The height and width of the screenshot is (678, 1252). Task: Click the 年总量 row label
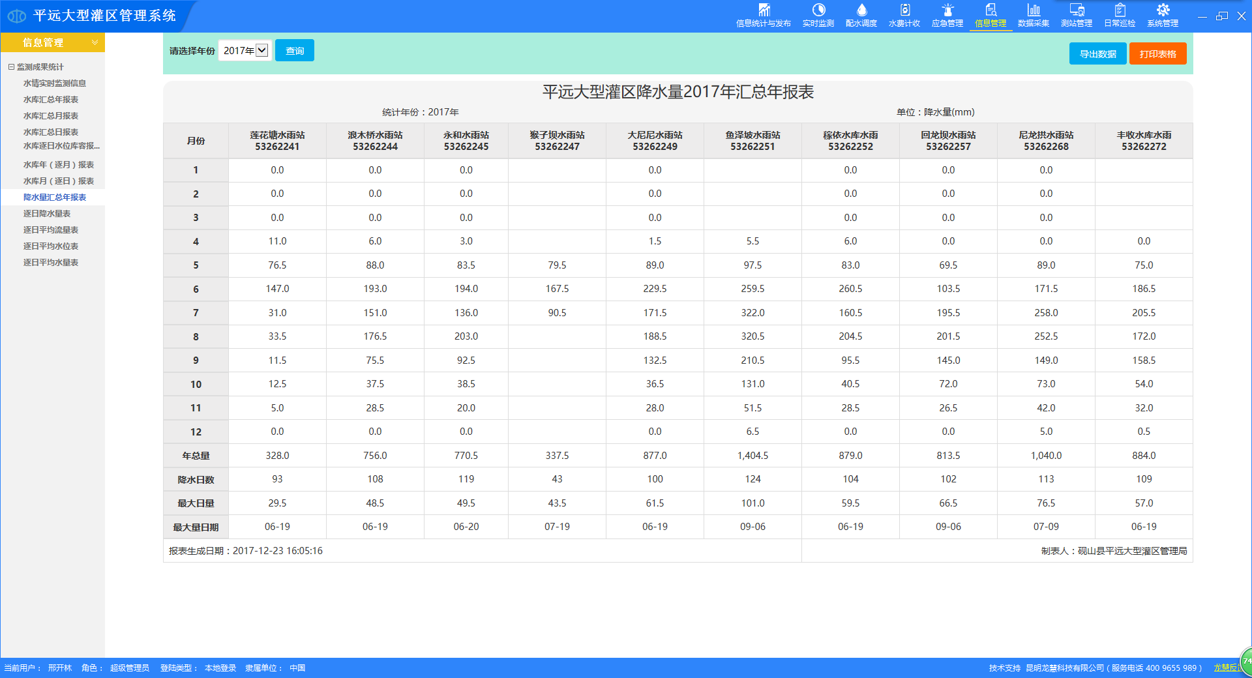tap(196, 456)
